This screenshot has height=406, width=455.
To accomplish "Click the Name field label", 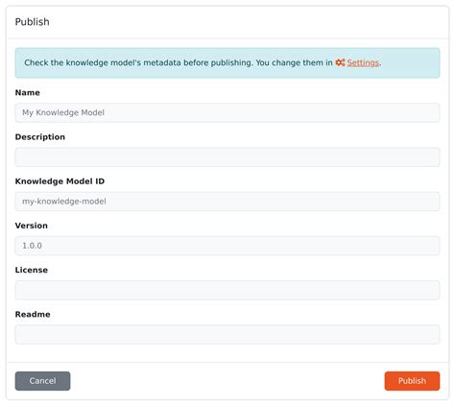I will tap(28, 93).
